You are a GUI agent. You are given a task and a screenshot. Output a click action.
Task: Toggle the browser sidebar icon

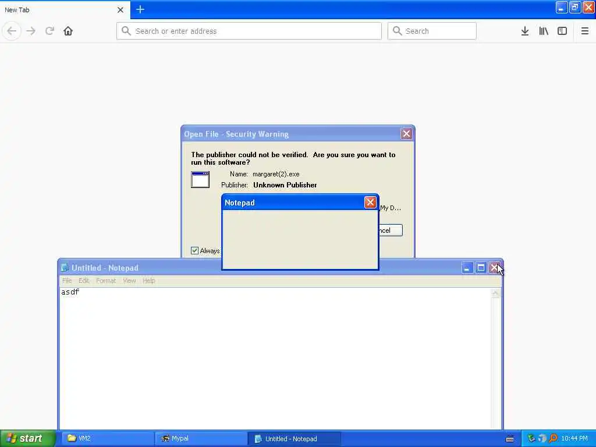[562, 31]
